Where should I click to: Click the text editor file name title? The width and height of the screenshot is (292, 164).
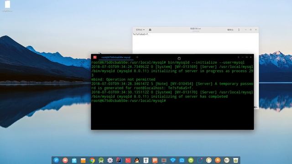click(x=196, y=29)
